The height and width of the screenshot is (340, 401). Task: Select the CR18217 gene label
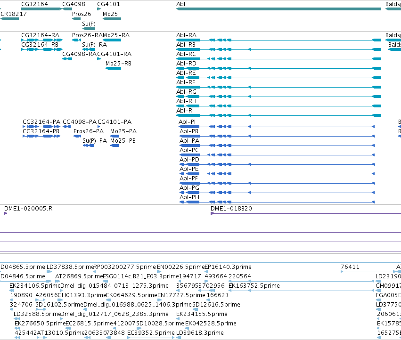[14, 14]
